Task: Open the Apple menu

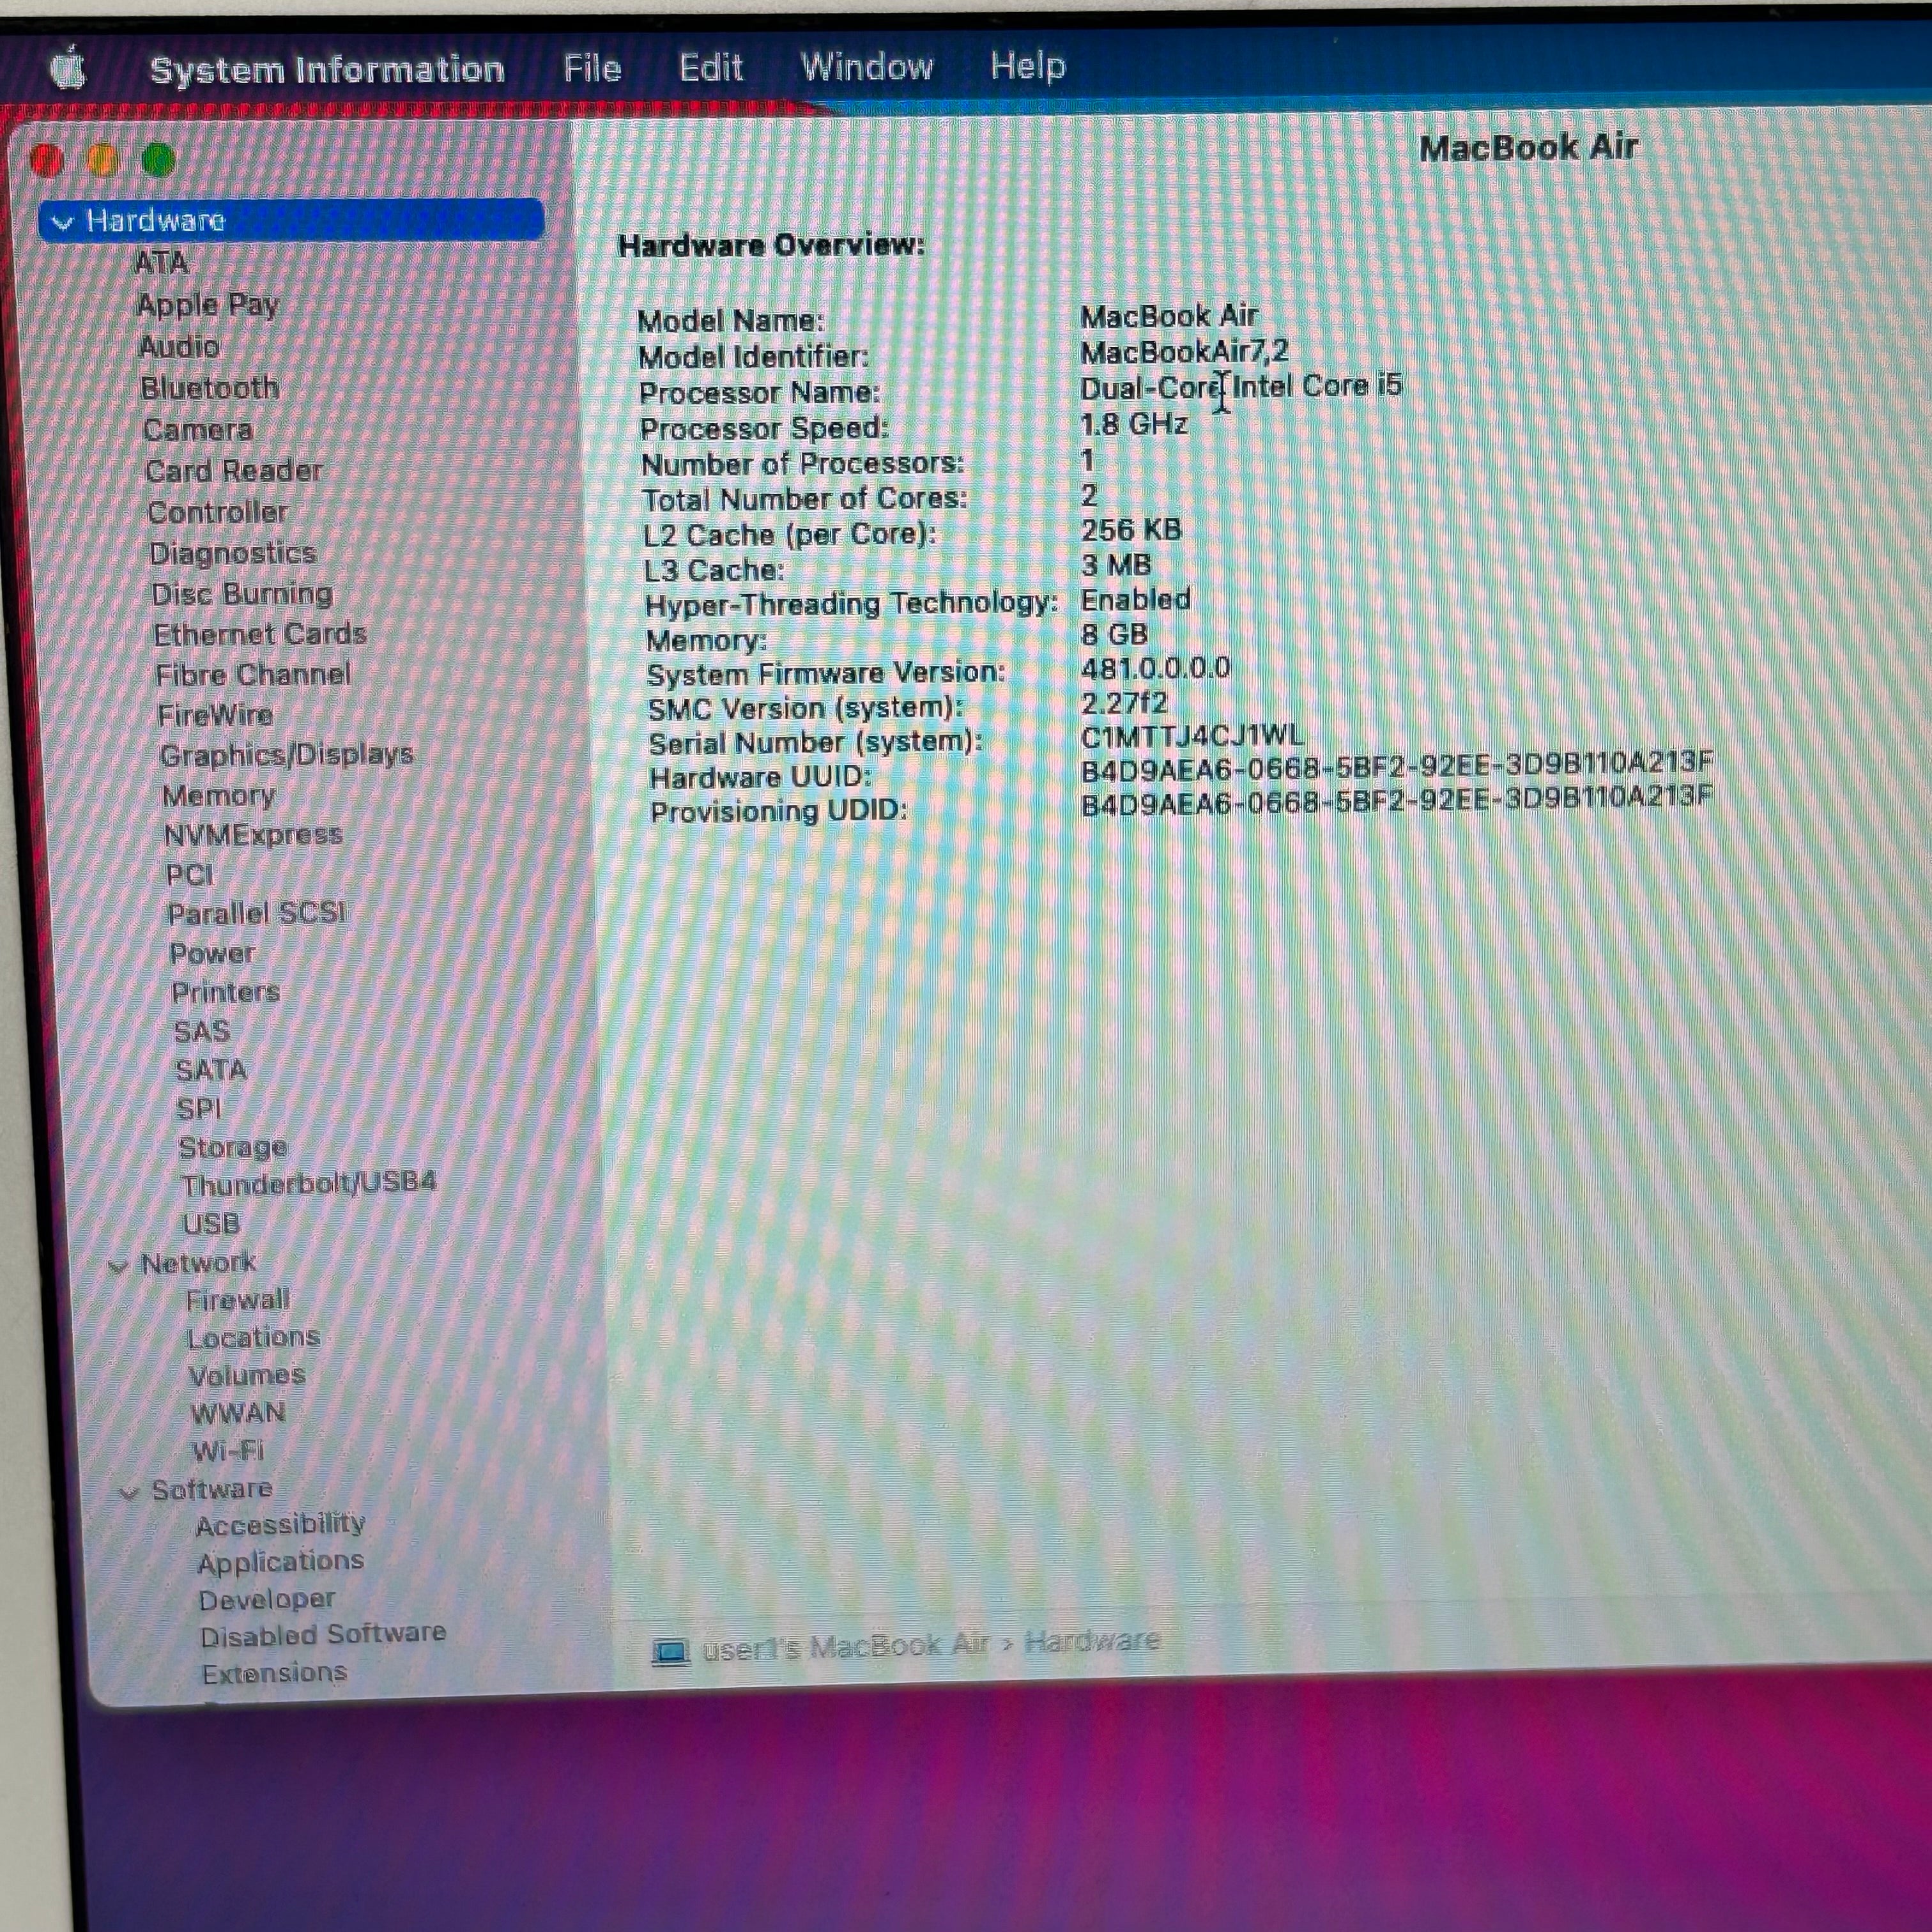Action: point(68,69)
